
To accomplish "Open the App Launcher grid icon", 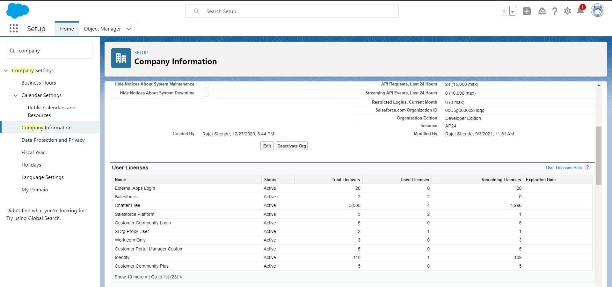I will tap(14, 29).
